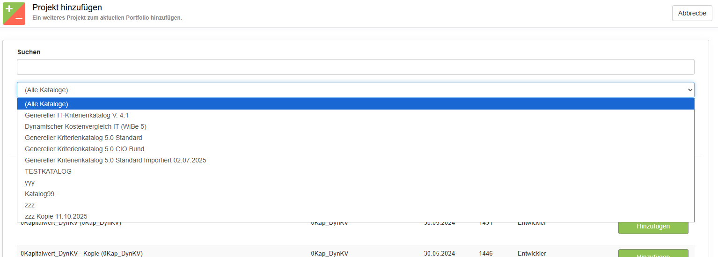Select the yyy catalog option

[29, 183]
